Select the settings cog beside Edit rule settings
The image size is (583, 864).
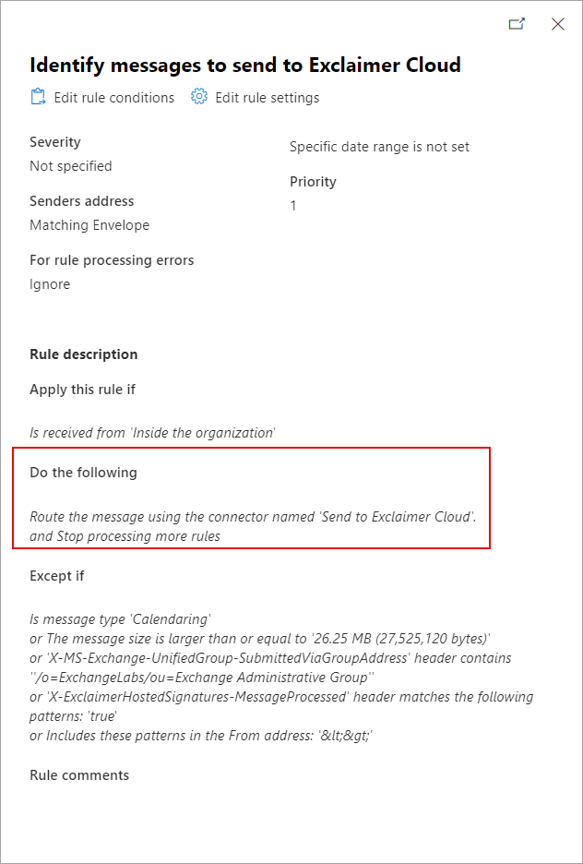199,97
